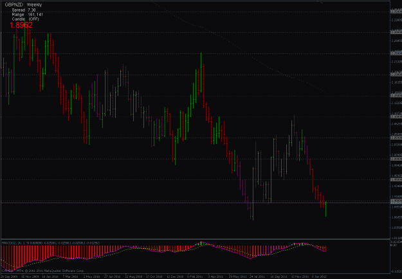
Task: Click the magenta MACD signal line
Action: [x=164, y=251]
